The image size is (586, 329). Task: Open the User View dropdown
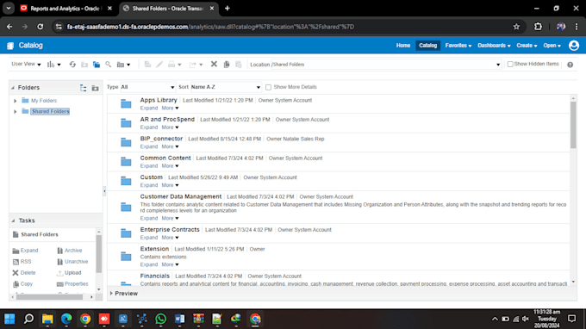click(x=26, y=65)
